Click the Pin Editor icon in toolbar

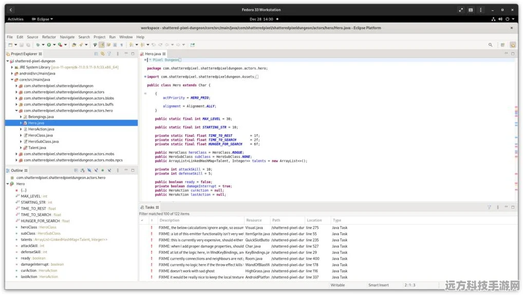(193, 45)
